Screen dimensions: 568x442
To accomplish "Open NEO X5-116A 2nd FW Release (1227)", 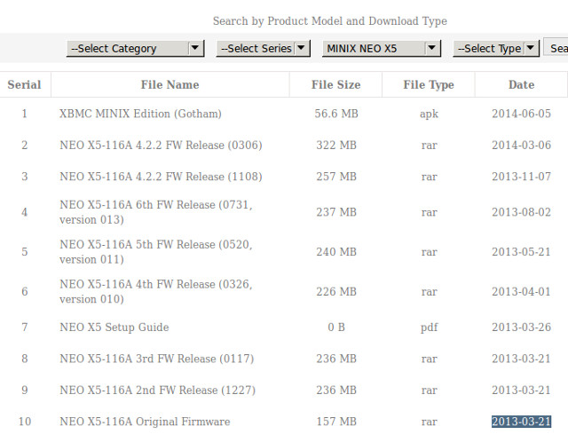I will point(158,391).
